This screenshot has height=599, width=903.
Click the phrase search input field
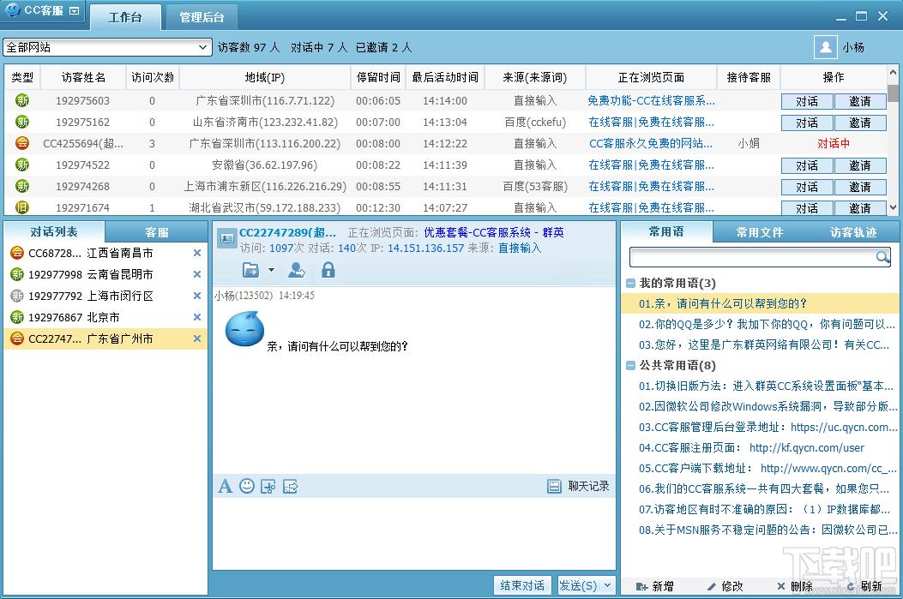click(x=751, y=257)
